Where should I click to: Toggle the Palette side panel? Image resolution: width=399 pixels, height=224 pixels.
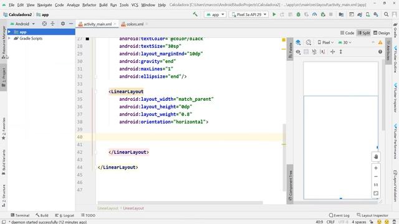(290, 50)
